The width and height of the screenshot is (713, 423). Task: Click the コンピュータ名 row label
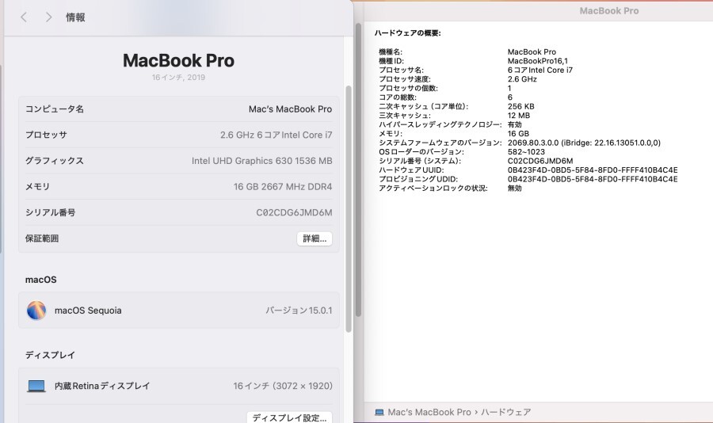55,109
